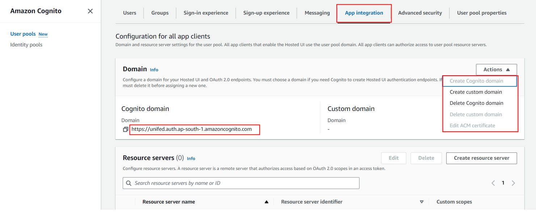Choose Edit ACM certificate option
The height and width of the screenshot is (214, 536).
coord(480,126)
